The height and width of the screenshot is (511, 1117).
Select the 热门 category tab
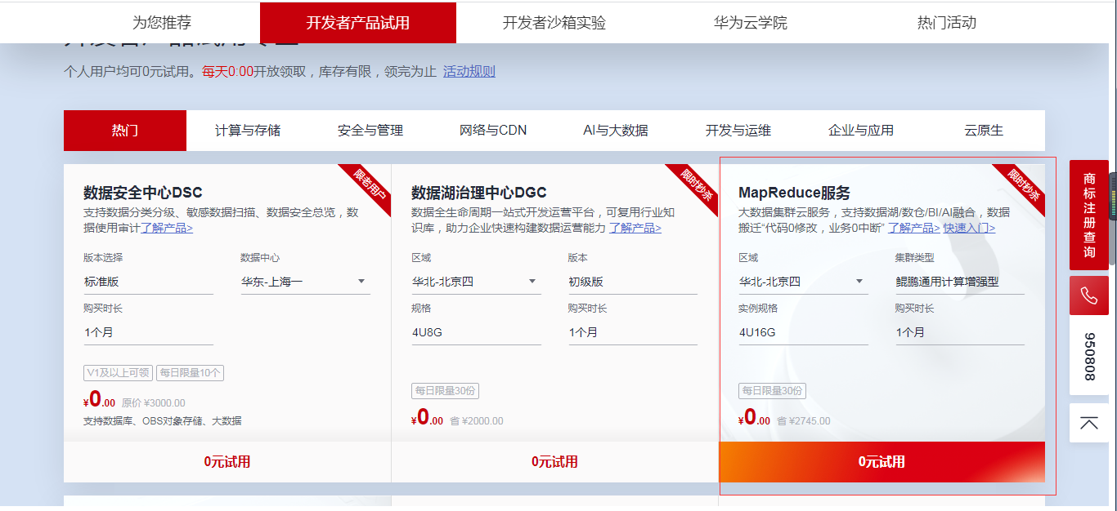[125, 131]
